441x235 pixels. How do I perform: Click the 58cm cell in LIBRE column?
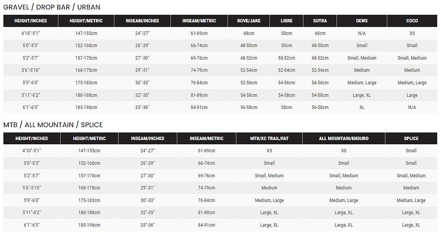pyautogui.click(x=286, y=107)
